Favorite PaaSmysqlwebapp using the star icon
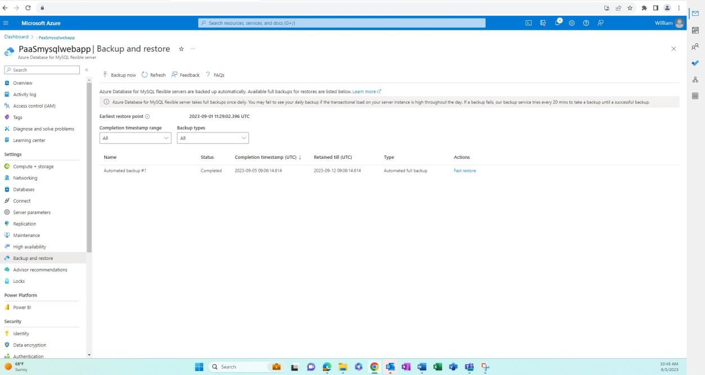Image resolution: width=705 pixels, height=375 pixels. (181, 49)
